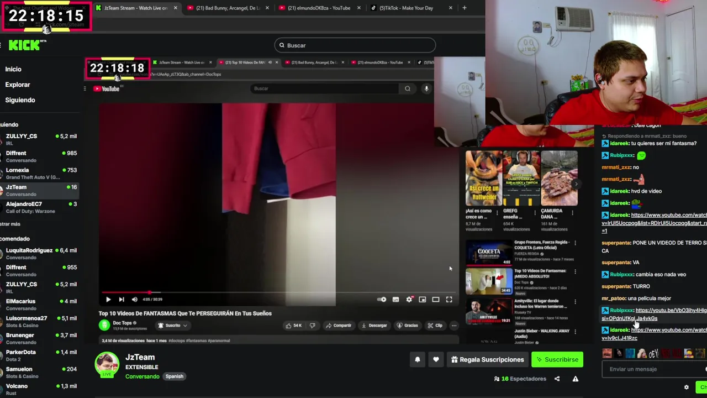Focus the YouTube Buscar search field
This screenshot has width=707, height=398.
point(325,88)
